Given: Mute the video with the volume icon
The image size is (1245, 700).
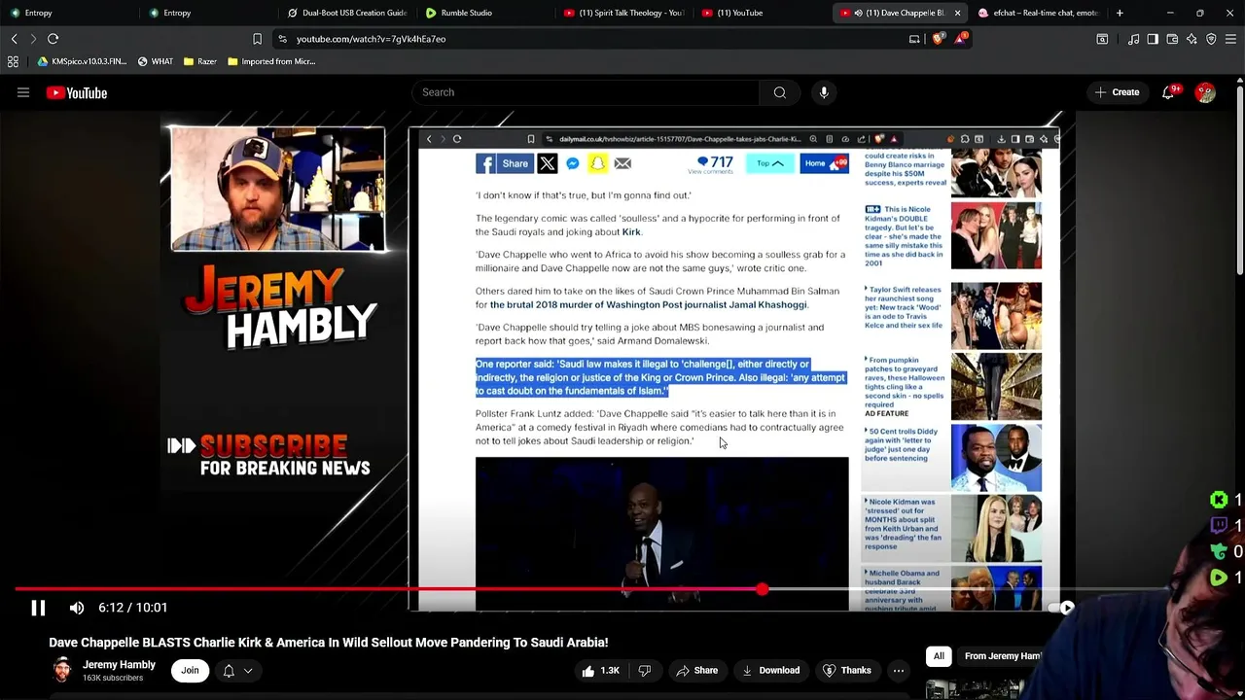Looking at the screenshot, I should tap(77, 608).
